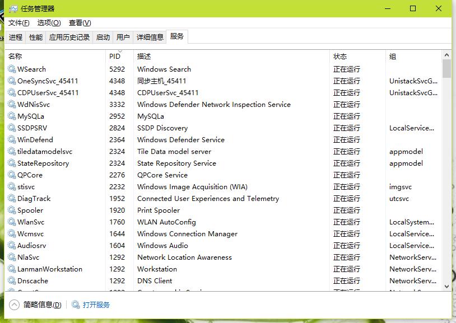Click the WlanSvc gear icon

coord(12,222)
